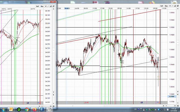Click the volume speaker icon in system tray
Image resolution: width=180 pixels, height=112 pixels.
(x=156, y=110)
